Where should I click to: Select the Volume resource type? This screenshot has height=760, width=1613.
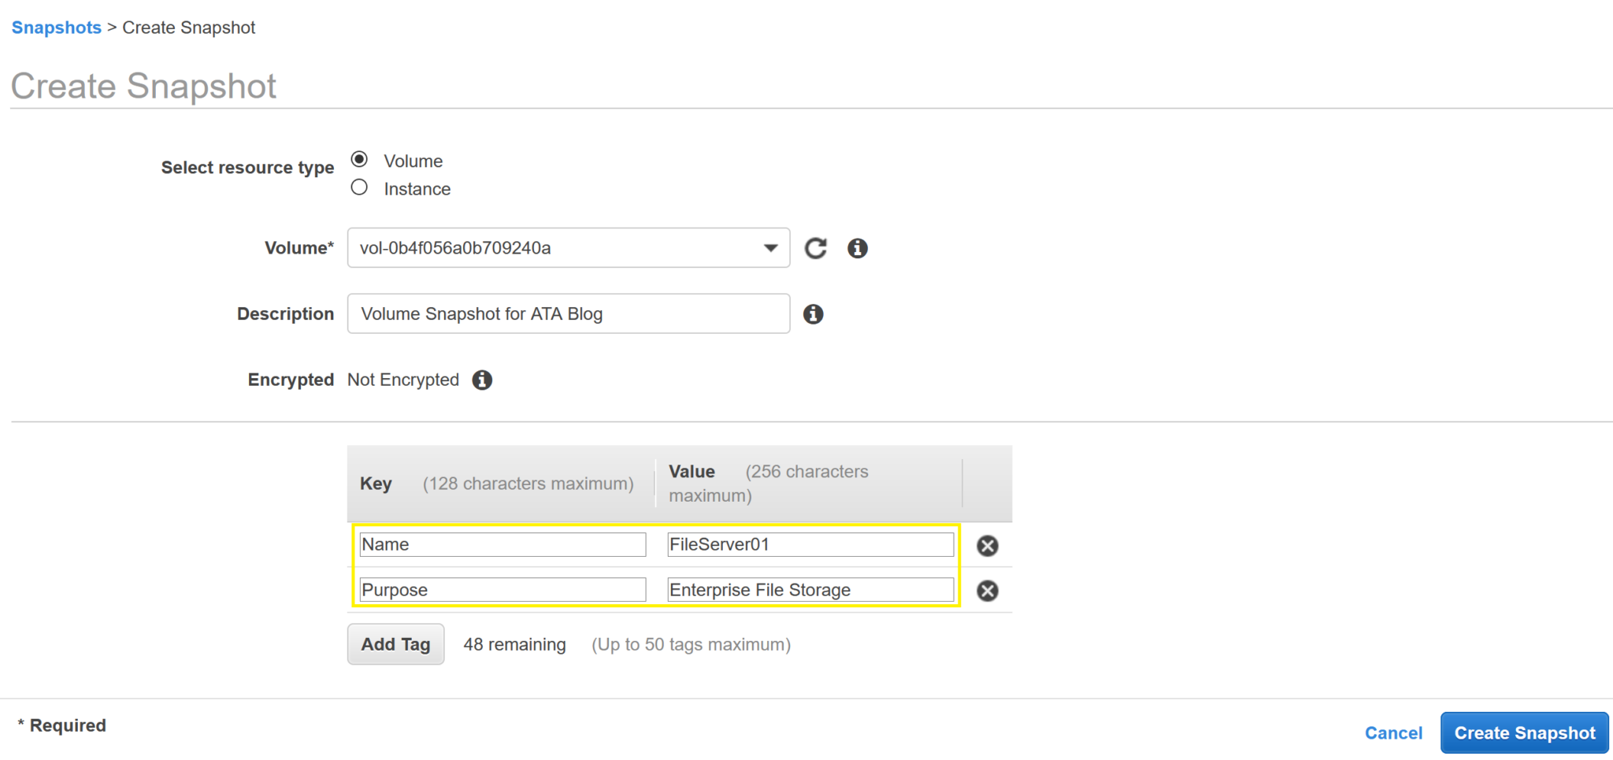[x=359, y=158]
